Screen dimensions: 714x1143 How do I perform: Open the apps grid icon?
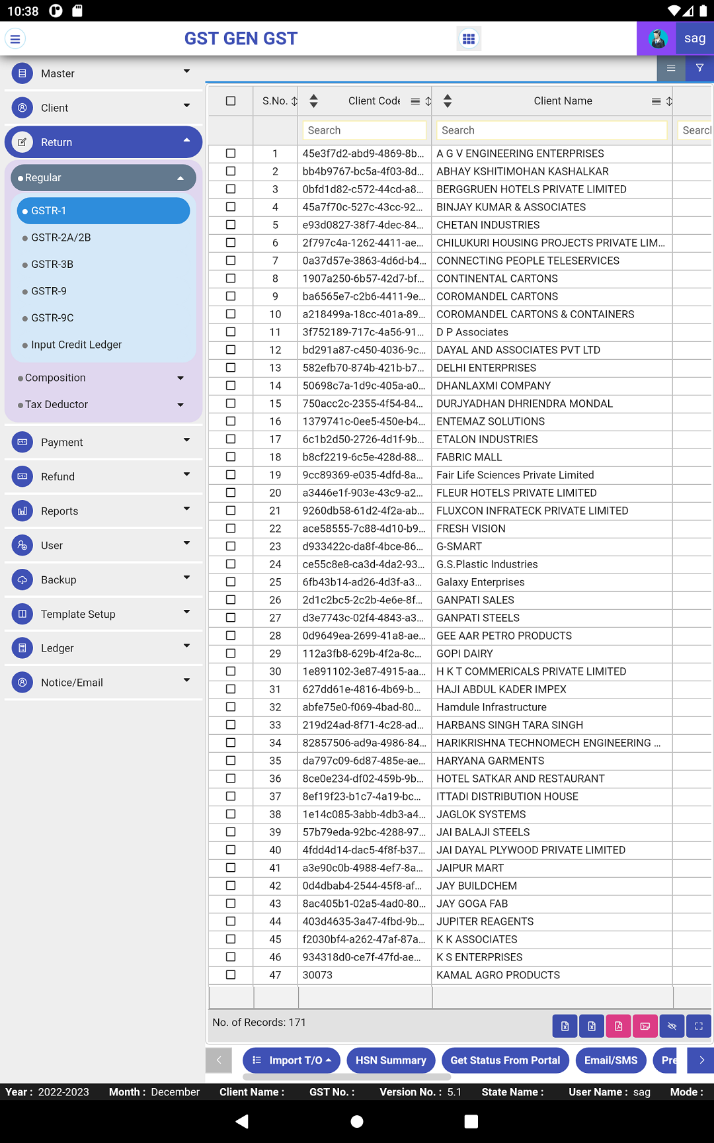pyautogui.click(x=469, y=39)
